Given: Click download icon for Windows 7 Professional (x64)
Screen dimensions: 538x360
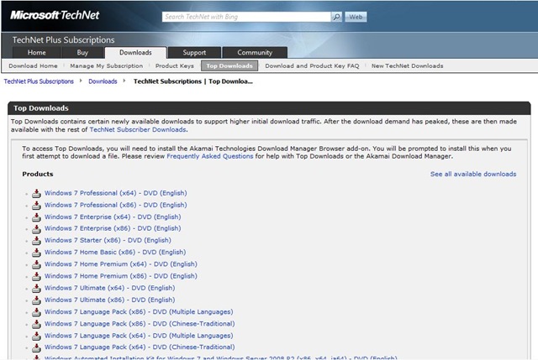Looking at the screenshot, I should pyautogui.click(x=37, y=193).
